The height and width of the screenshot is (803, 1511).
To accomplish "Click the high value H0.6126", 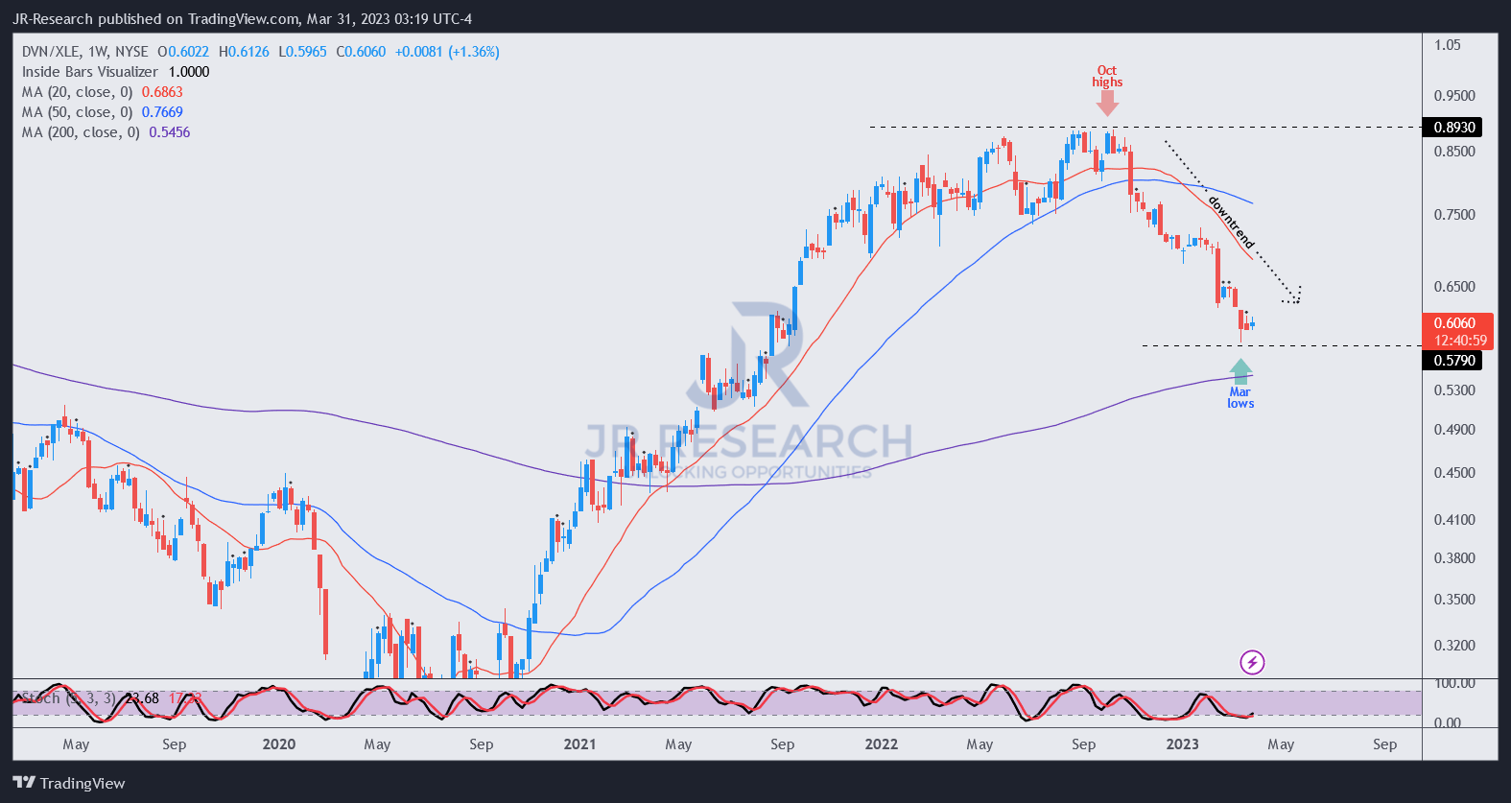I will (x=244, y=52).
